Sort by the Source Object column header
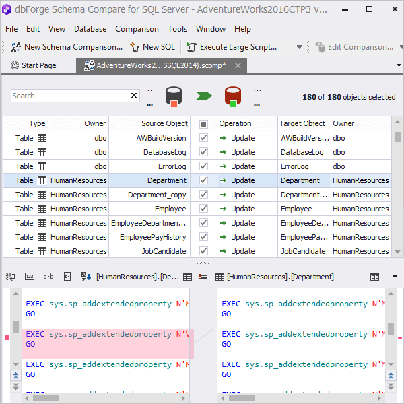The width and height of the screenshot is (404, 404). (x=149, y=123)
